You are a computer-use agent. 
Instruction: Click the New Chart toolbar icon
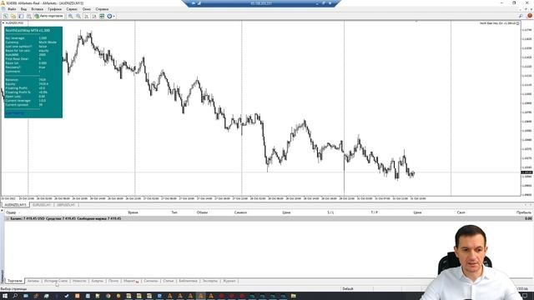click(x=6, y=16)
